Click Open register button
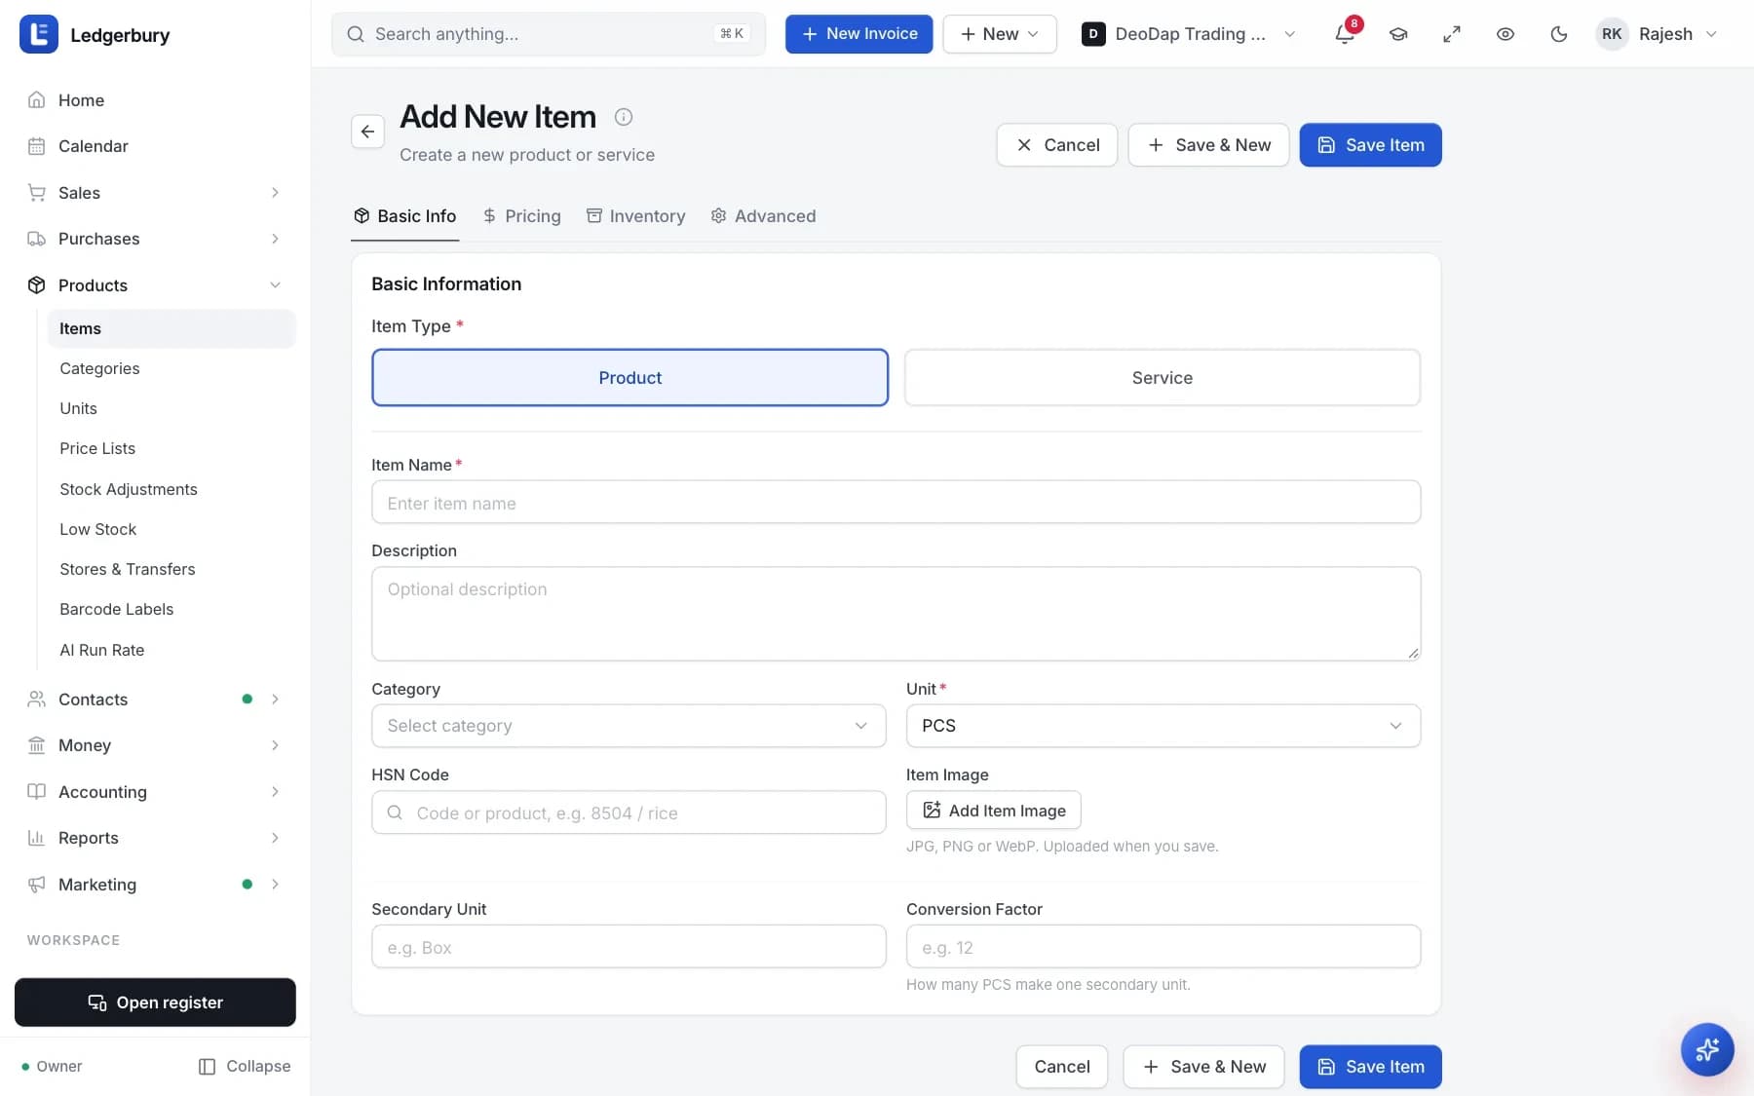 click(155, 1002)
